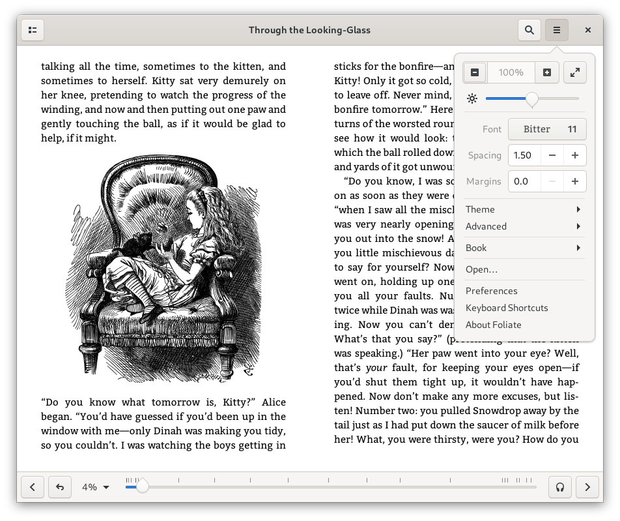Go to the next page
Image resolution: width=620 pixels, height=521 pixels.
tap(587, 487)
